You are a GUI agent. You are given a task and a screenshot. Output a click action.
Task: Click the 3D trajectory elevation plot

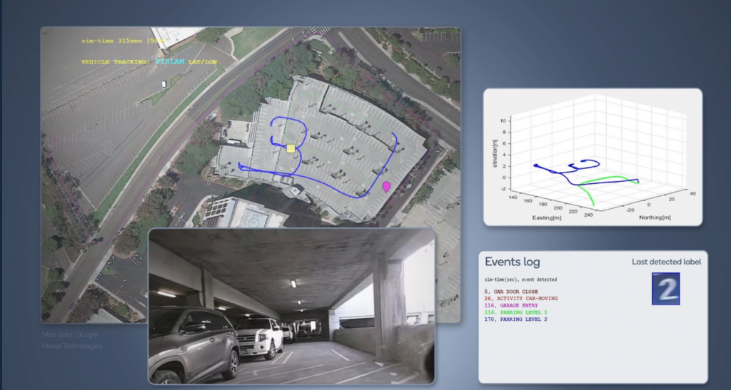tap(592, 155)
